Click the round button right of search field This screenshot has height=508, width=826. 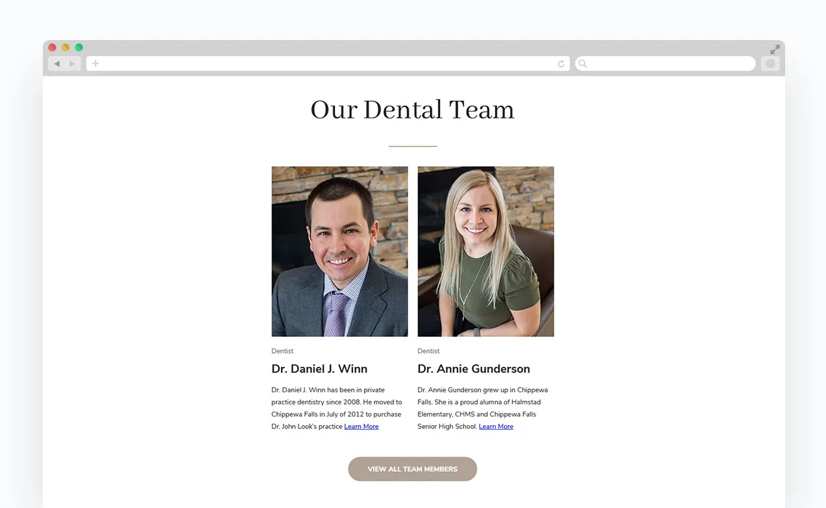(x=770, y=63)
